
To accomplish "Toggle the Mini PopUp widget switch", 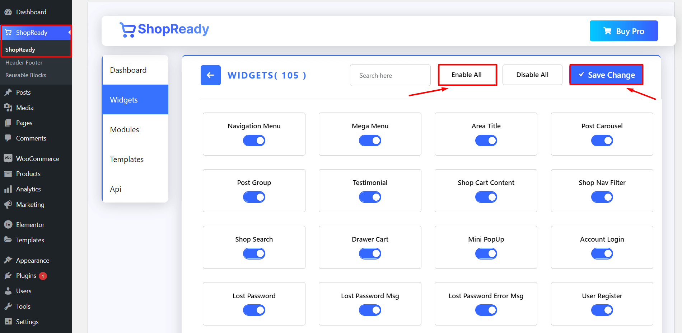I will point(486,254).
